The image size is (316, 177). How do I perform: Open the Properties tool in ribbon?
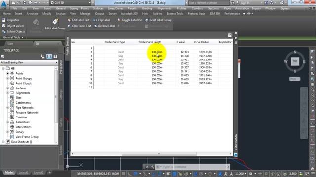click(x=11, y=20)
